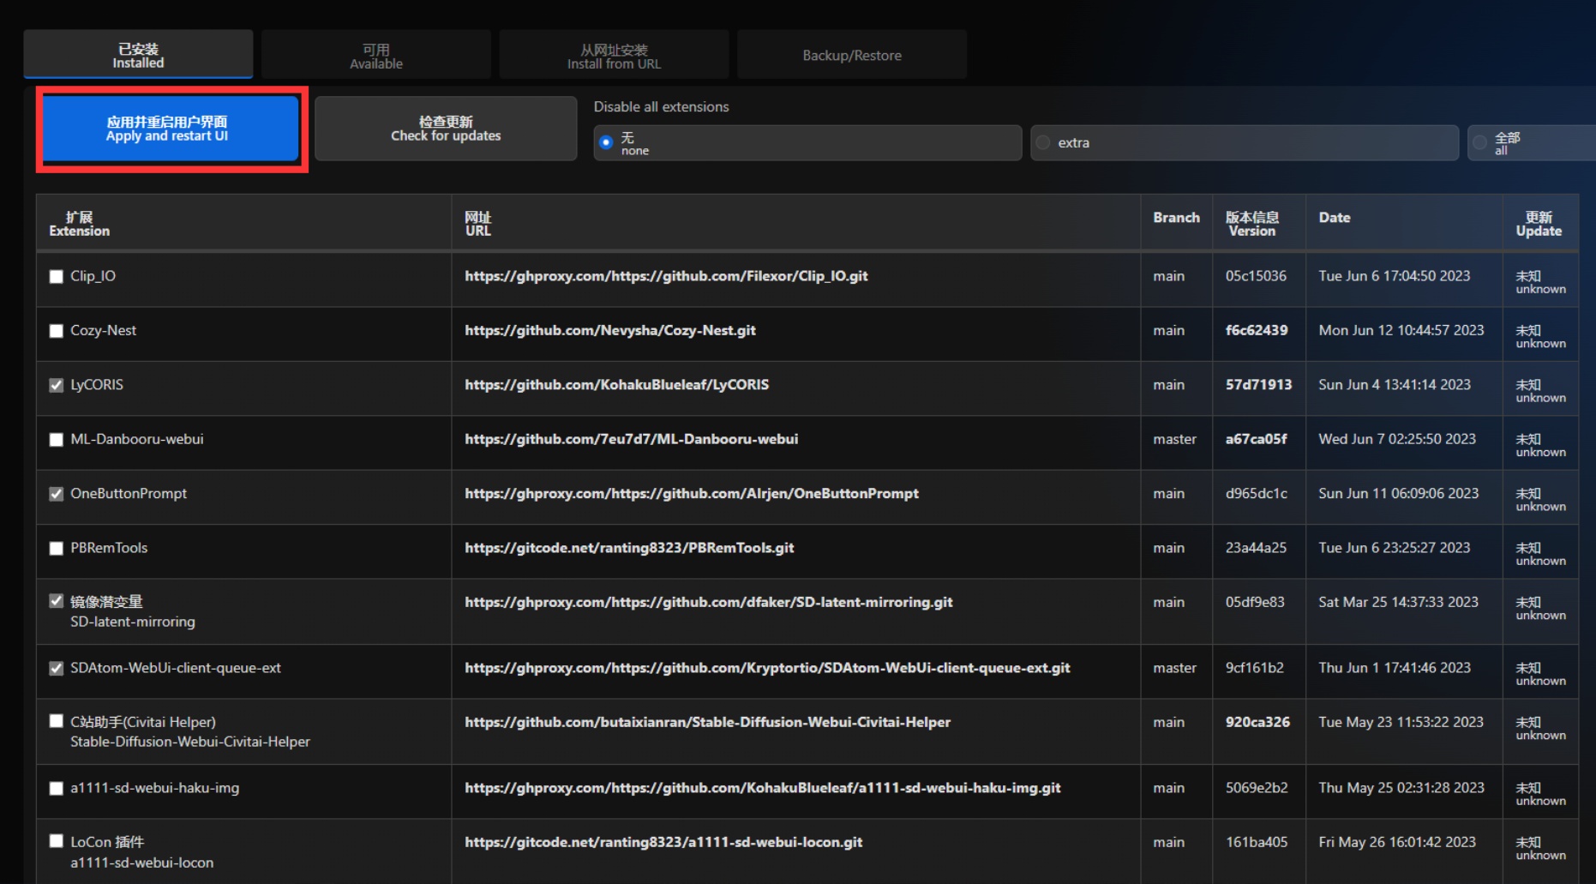Open the Cozy-Nest repository link
The height and width of the screenshot is (884, 1596).
[x=610, y=330]
